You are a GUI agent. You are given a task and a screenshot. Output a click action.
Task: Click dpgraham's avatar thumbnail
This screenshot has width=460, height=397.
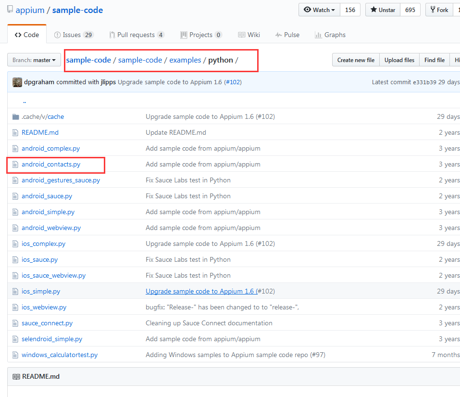(17, 82)
